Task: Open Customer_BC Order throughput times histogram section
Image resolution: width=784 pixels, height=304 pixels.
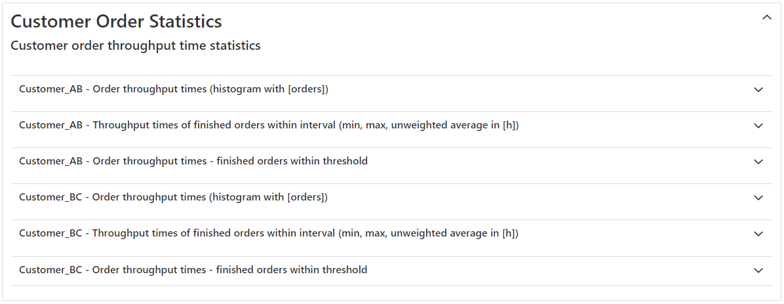Action: point(173,197)
